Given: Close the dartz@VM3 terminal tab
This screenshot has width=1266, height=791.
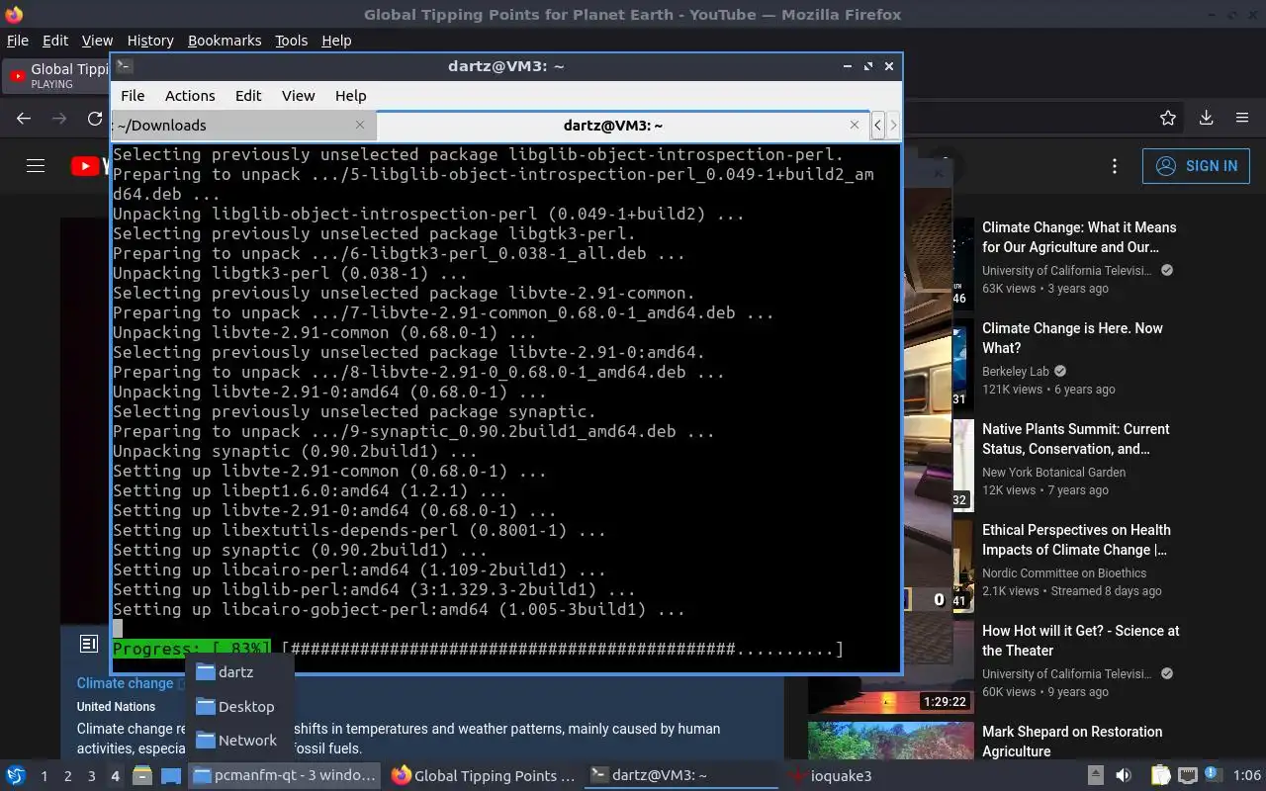Looking at the screenshot, I should point(855,125).
